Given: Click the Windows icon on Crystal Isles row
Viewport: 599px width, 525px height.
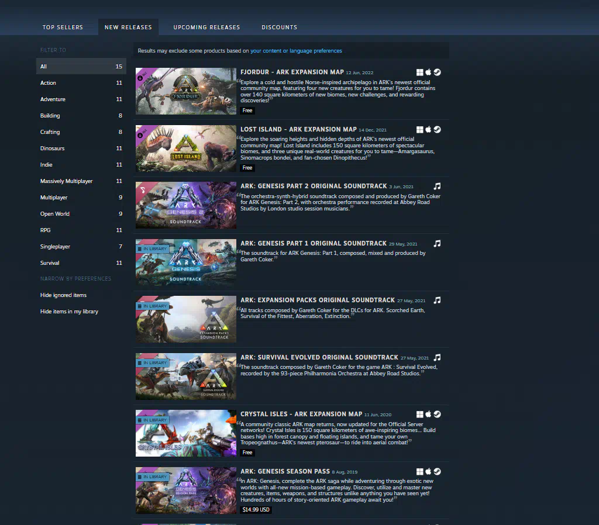Looking at the screenshot, I should coord(419,415).
